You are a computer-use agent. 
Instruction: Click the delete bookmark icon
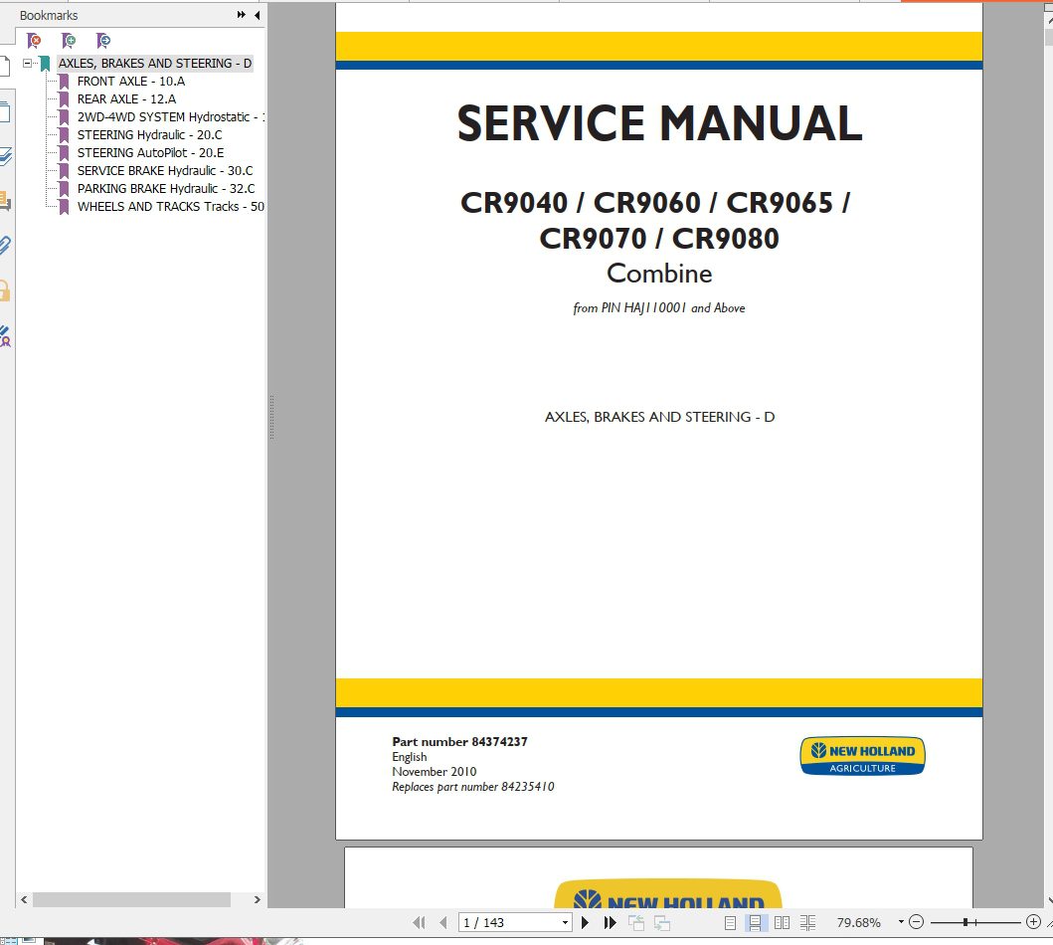(34, 41)
